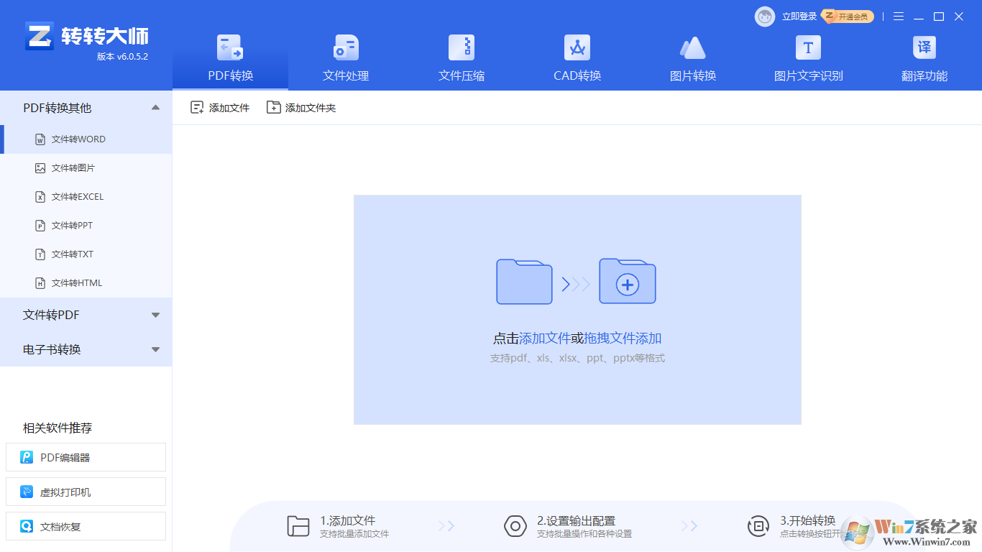Click 立即登录 to sign in

(x=799, y=17)
